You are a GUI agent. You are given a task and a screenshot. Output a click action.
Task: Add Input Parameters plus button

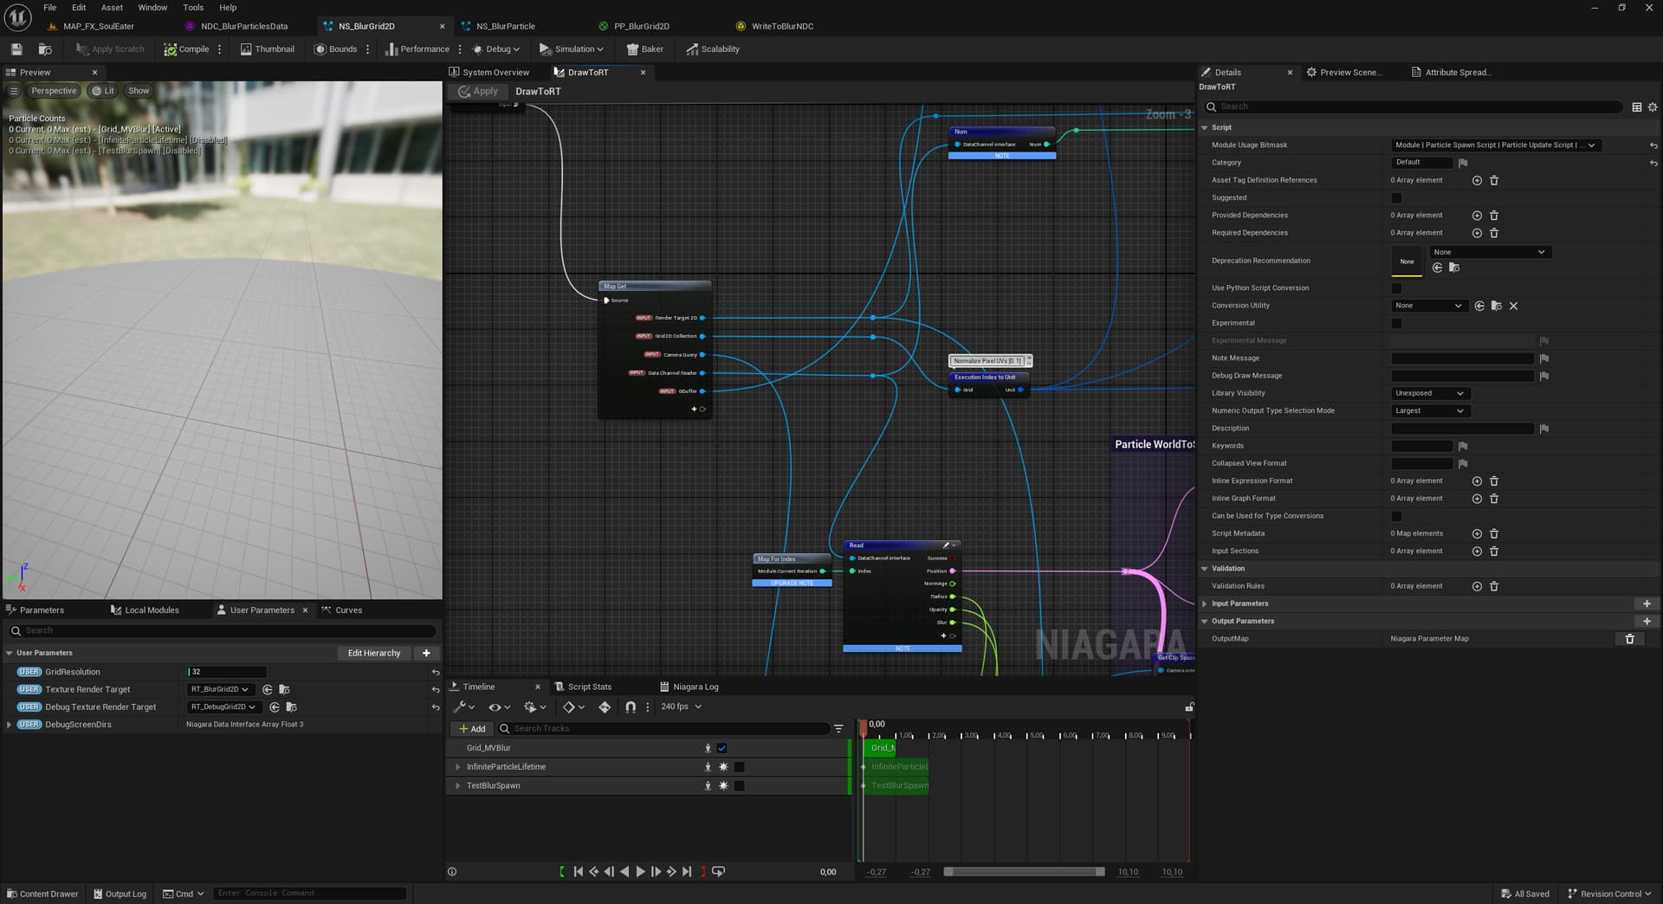coord(1647,604)
